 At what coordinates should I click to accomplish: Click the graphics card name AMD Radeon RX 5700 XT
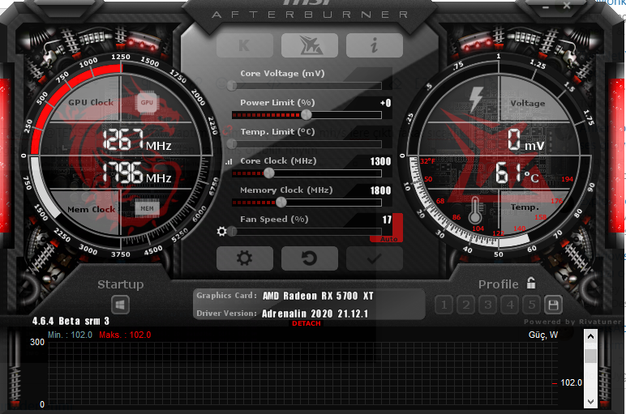point(318,296)
